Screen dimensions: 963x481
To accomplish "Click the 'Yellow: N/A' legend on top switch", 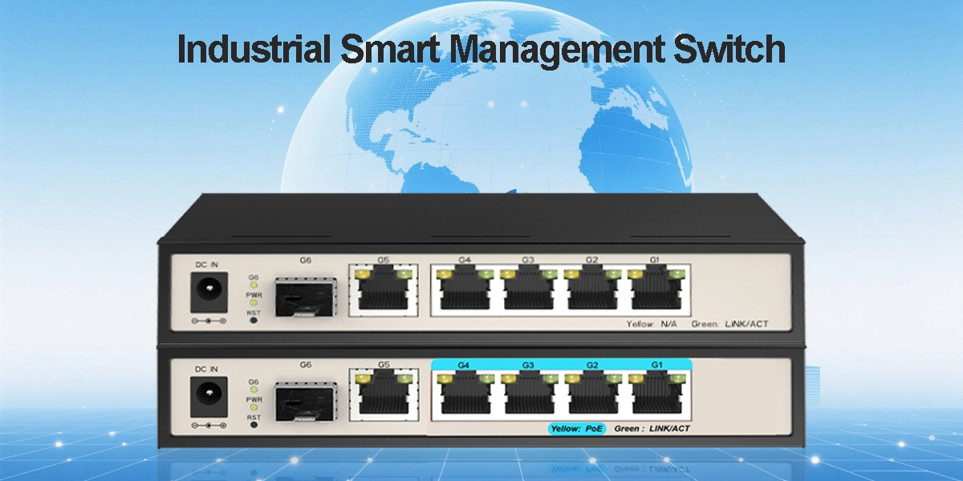I will (653, 325).
